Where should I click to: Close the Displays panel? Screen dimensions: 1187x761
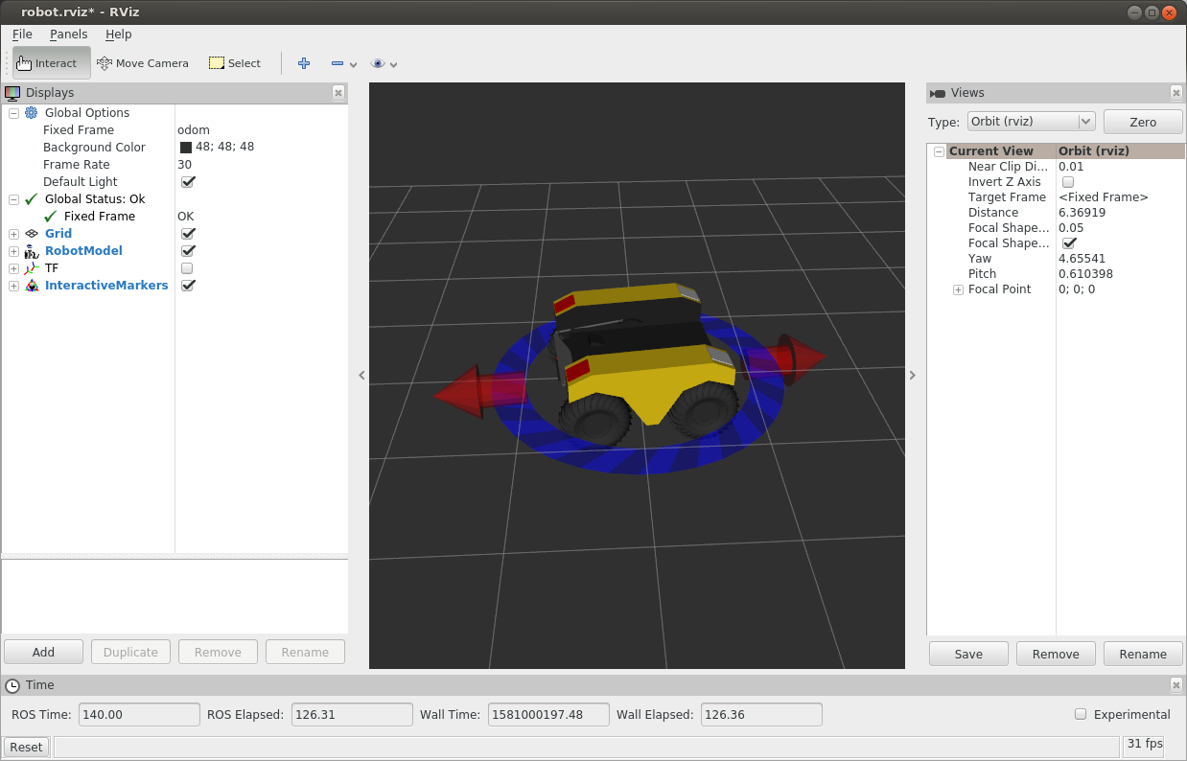point(337,93)
